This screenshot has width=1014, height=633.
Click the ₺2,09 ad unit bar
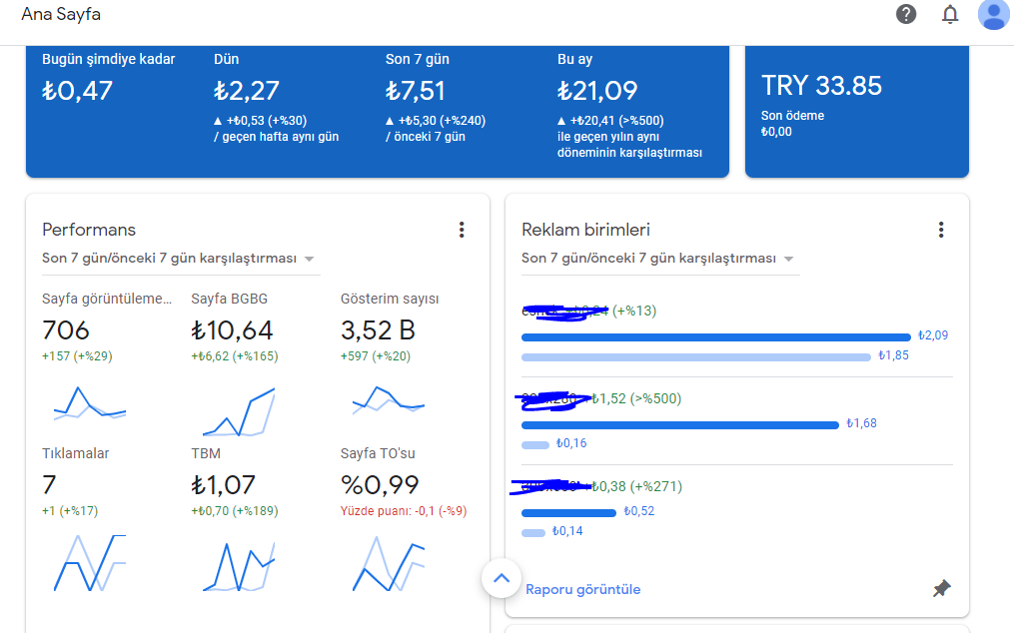716,336
